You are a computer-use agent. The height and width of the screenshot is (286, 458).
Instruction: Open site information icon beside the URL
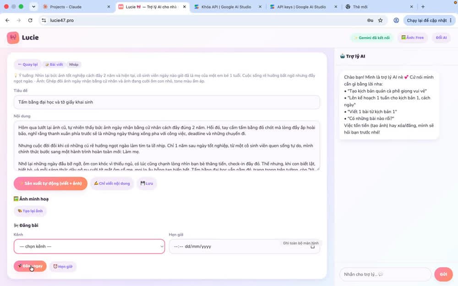coord(44,21)
